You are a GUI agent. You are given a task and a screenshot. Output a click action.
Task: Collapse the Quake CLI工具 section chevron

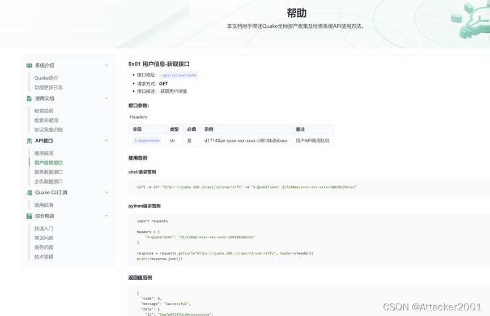(x=106, y=192)
